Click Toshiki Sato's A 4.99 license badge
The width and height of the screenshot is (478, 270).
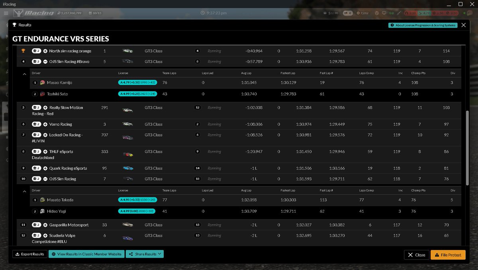coord(138,94)
